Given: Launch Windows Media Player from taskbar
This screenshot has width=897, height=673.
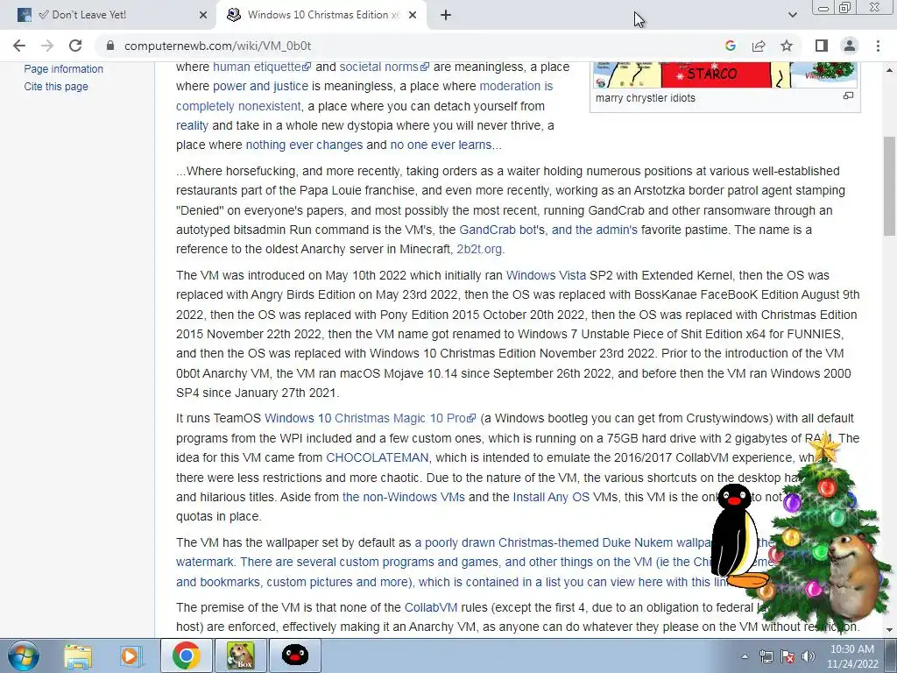Looking at the screenshot, I should point(131,655).
